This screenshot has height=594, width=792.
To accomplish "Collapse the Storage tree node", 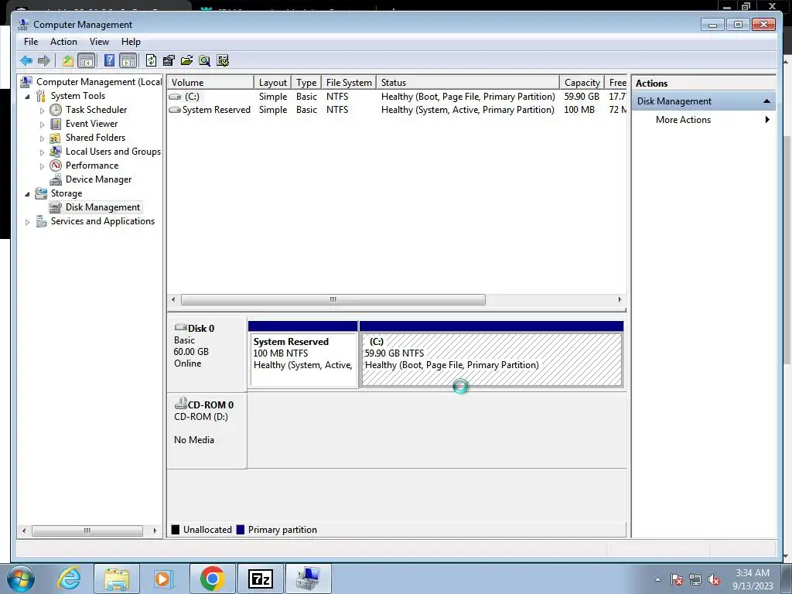I will click(x=27, y=194).
